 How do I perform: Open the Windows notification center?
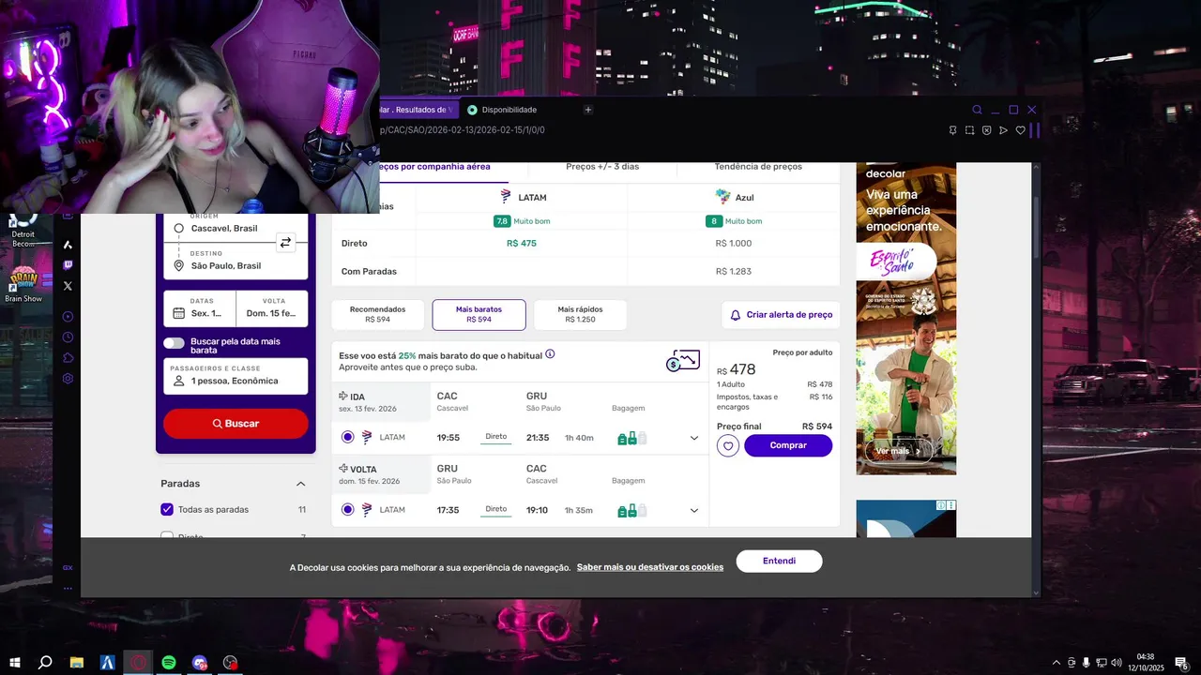click(x=1181, y=663)
